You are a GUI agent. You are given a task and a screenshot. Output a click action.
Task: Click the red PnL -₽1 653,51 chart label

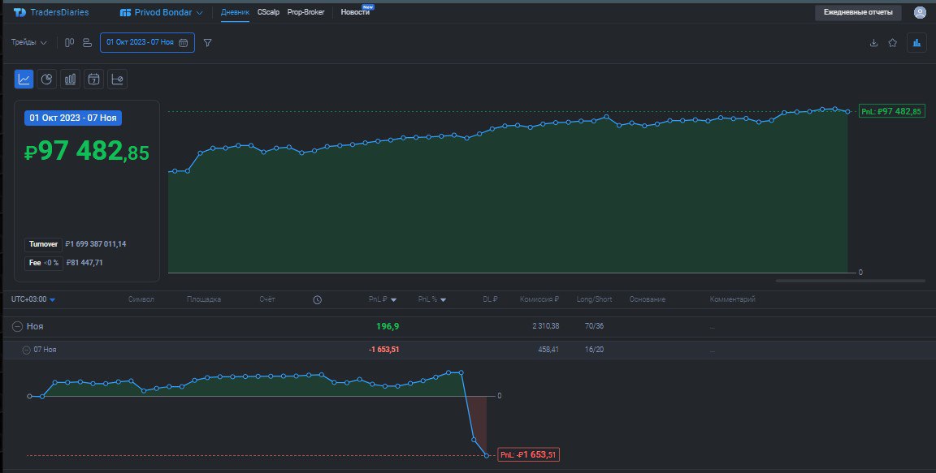pos(528,455)
